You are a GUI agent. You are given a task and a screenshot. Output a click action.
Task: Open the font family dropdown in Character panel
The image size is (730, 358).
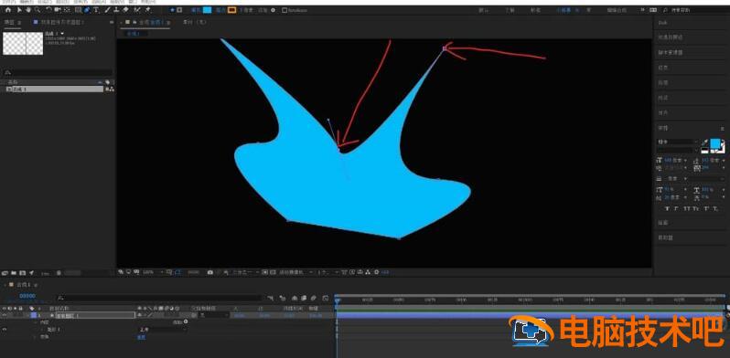point(677,142)
